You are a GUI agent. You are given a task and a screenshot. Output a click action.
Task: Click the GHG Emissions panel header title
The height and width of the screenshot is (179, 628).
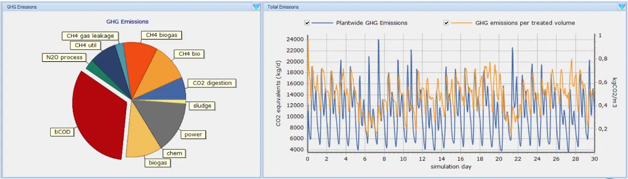pos(21,7)
